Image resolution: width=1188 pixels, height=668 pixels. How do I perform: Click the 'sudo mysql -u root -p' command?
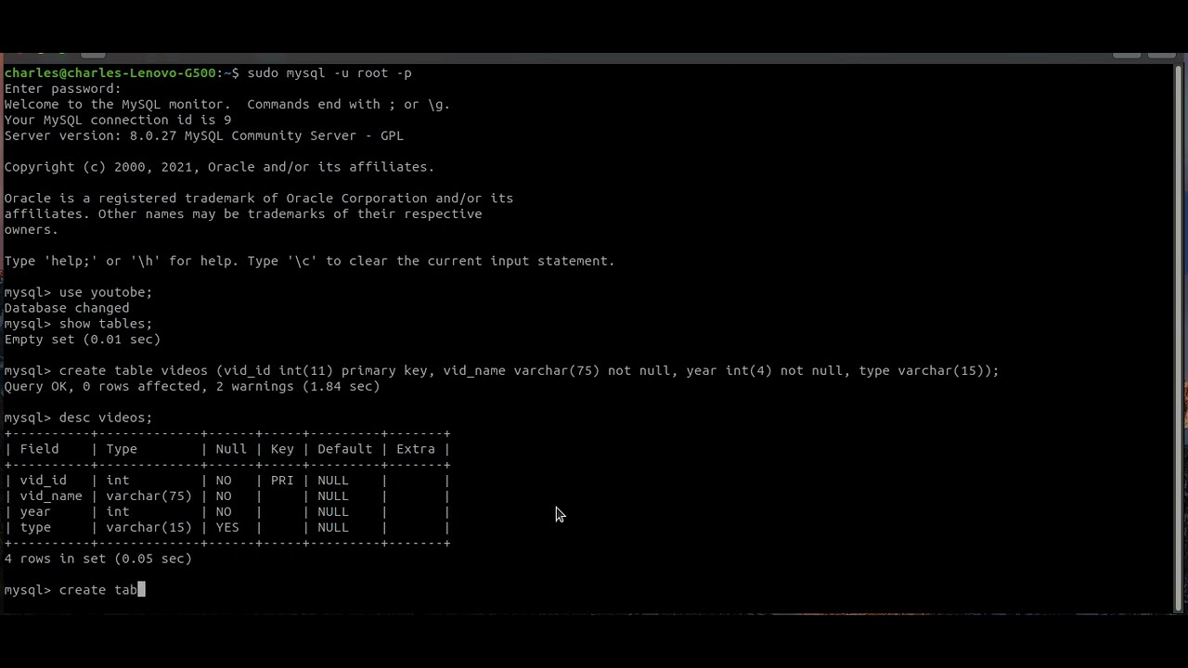(x=329, y=73)
